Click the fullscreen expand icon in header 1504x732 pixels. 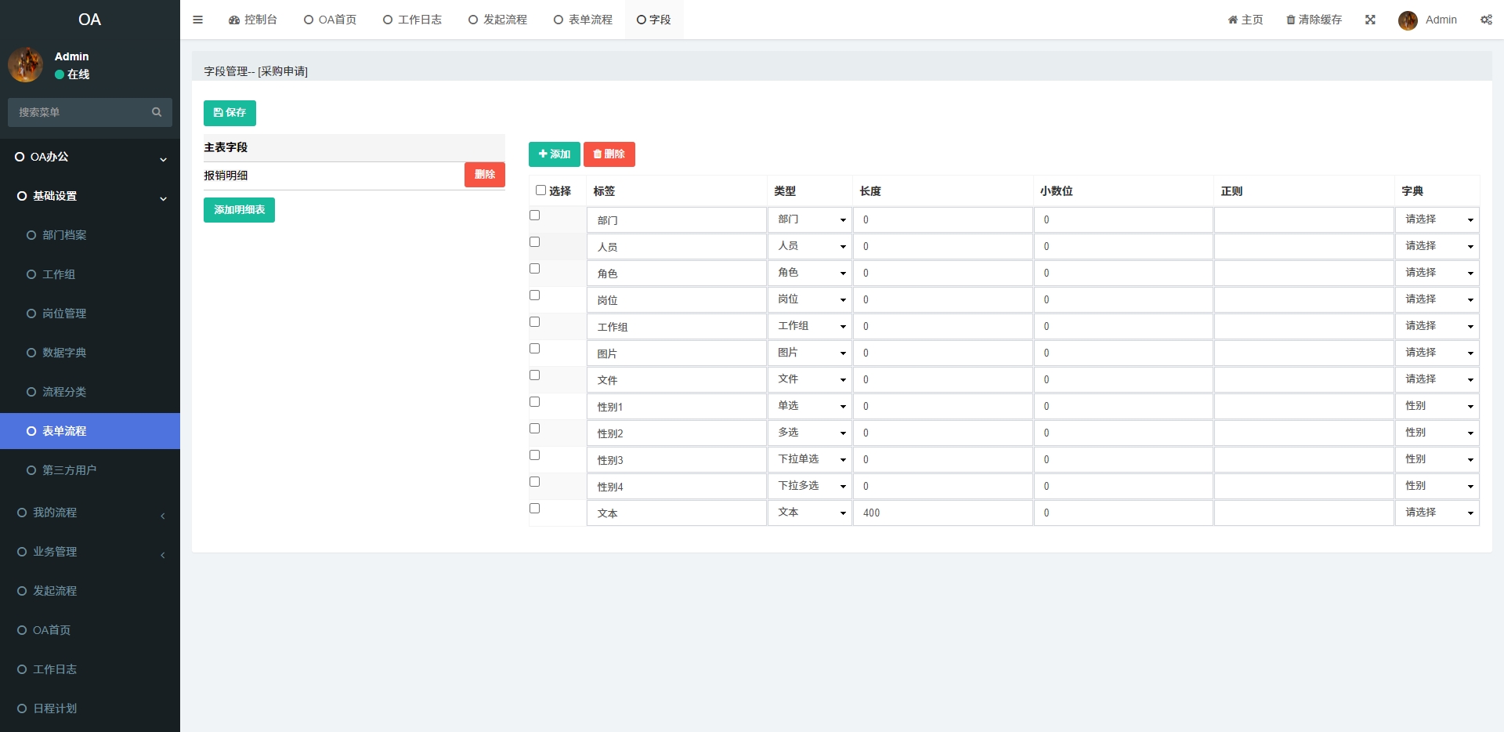point(1370,20)
